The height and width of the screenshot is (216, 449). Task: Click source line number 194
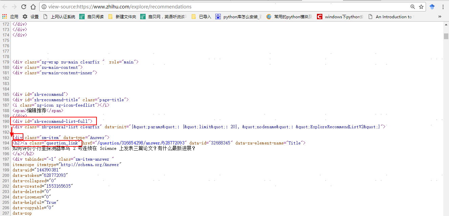click(x=5, y=143)
